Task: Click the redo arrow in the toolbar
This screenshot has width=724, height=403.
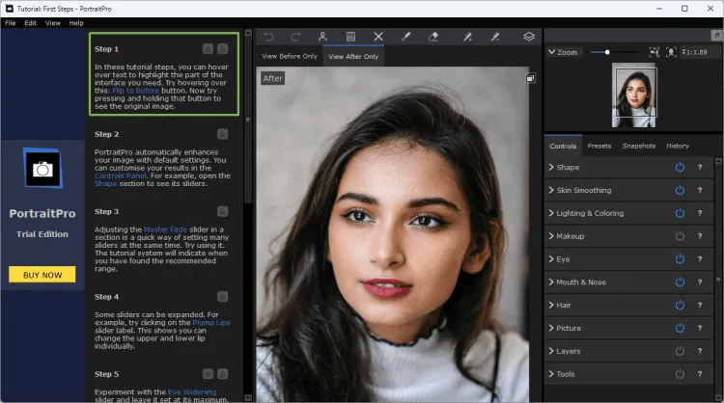Action: click(x=295, y=37)
